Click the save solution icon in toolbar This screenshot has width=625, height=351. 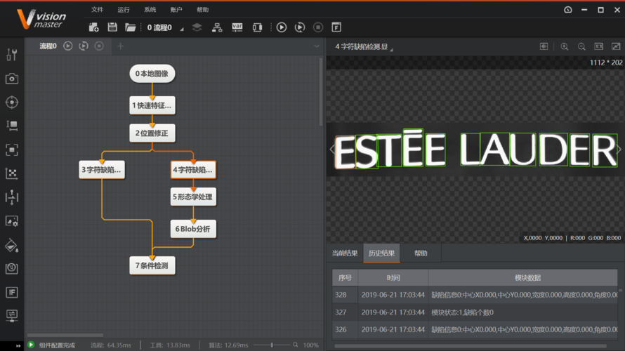pyautogui.click(x=112, y=27)
